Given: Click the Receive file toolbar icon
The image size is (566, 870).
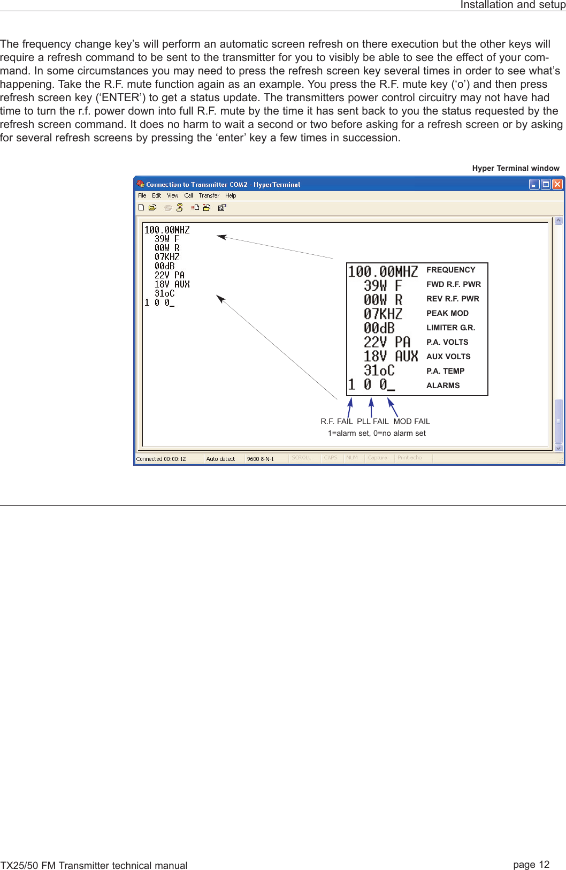Looking at the screenshot, I should (x=206, y=207).
